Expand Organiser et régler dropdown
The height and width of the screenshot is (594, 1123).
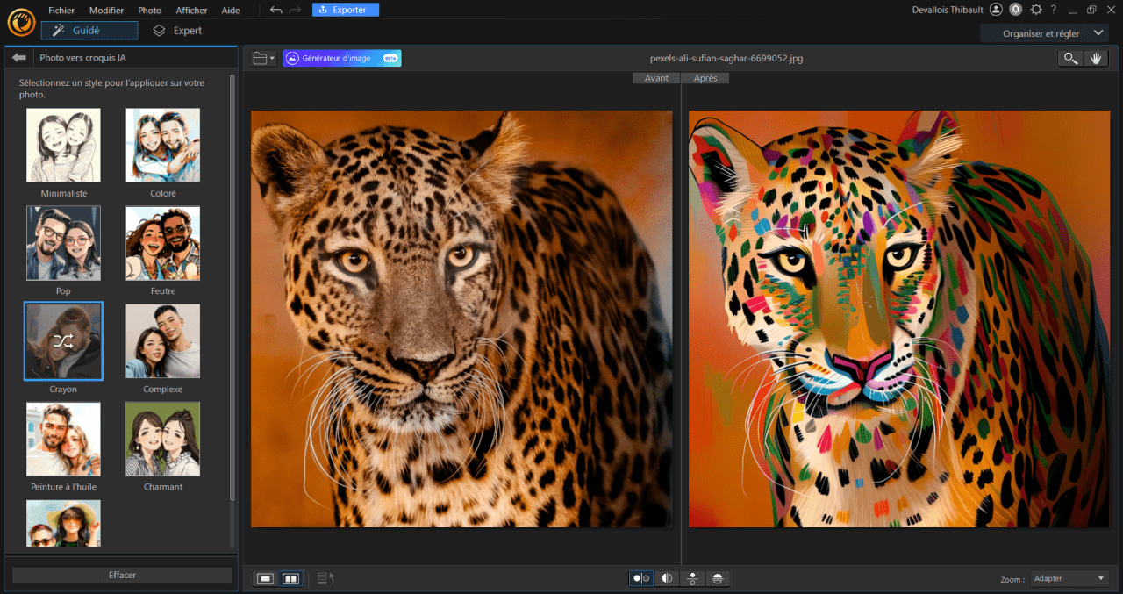pos(1045,33)
